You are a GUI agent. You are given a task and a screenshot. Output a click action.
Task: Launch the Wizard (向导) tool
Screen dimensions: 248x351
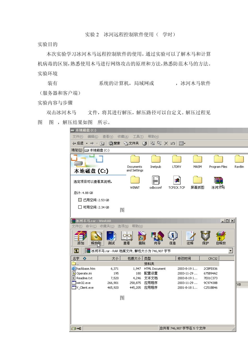[157, 238]
